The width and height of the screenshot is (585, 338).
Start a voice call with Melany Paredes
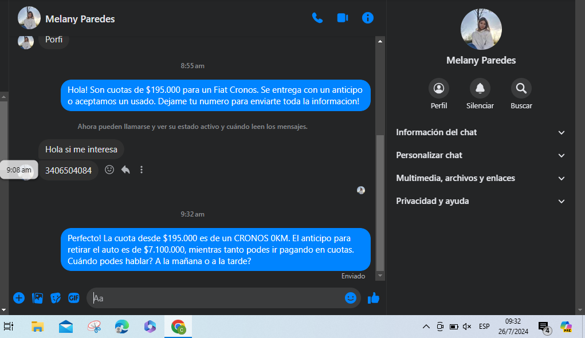(317, 18)
